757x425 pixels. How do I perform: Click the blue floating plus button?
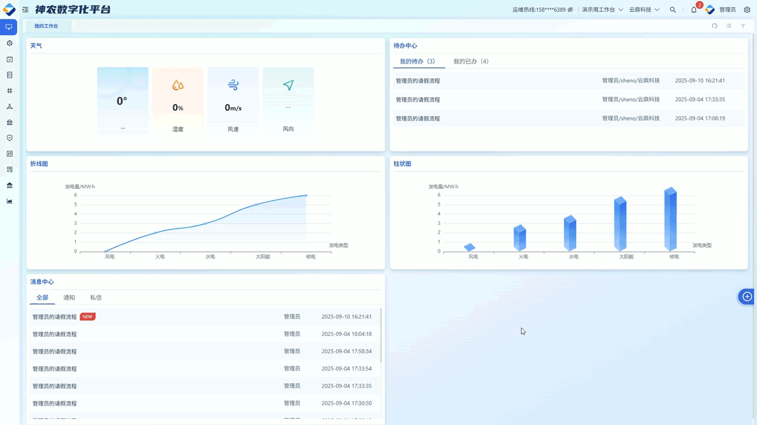click(x=747, y=297)
